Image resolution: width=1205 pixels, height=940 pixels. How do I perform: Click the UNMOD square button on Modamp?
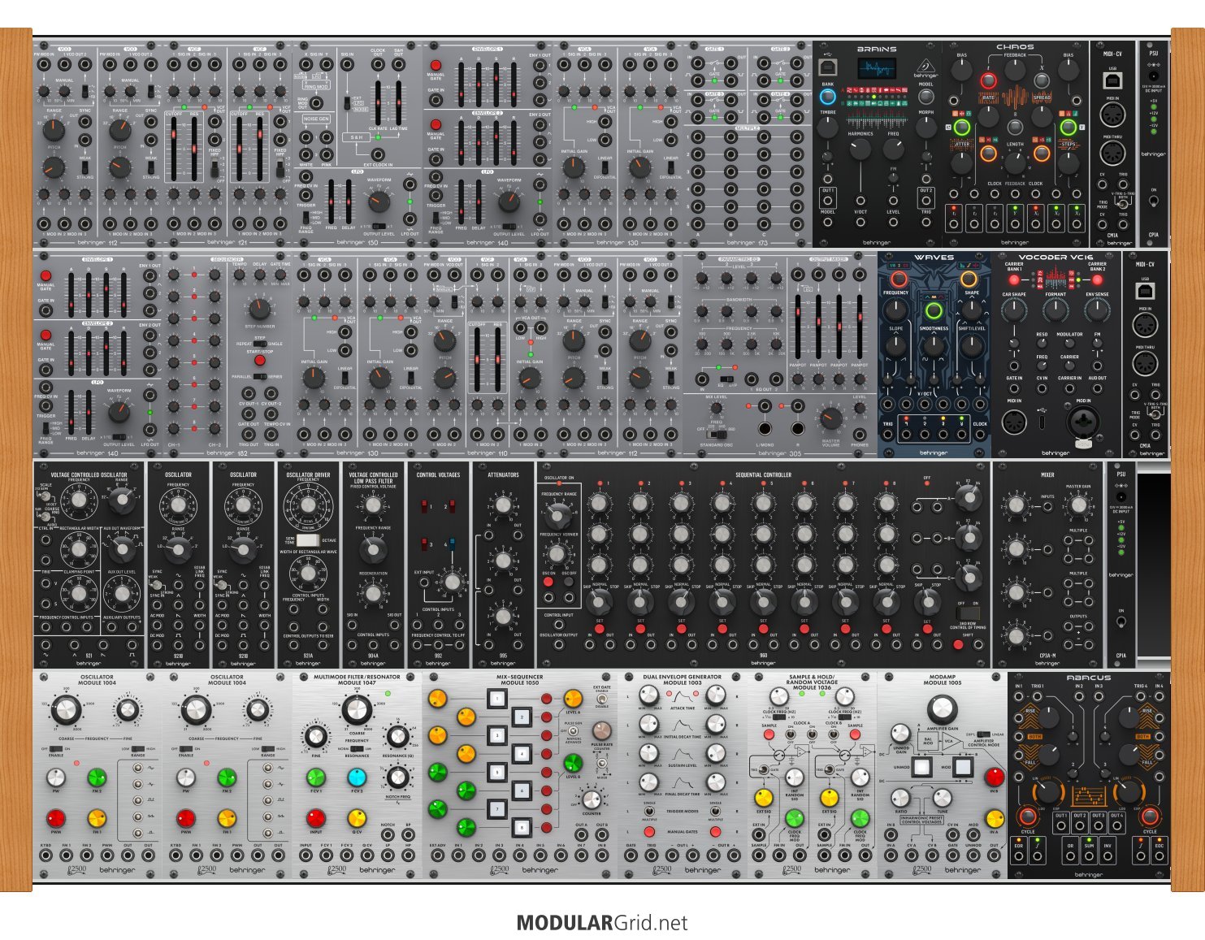921,766
